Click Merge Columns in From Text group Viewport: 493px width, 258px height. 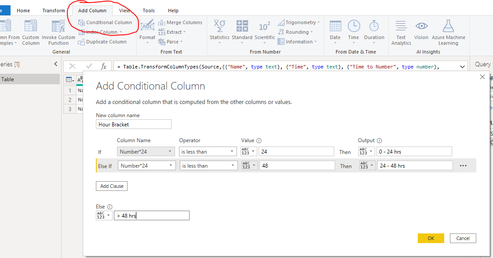click(x=180, y=22)
